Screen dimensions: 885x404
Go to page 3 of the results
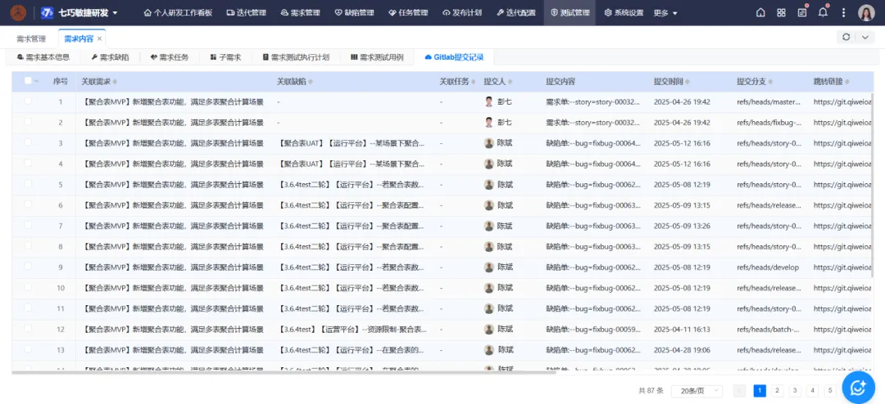pos(795,391)
